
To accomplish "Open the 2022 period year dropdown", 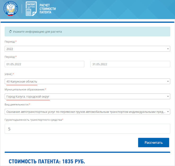I will pos(87,49).
